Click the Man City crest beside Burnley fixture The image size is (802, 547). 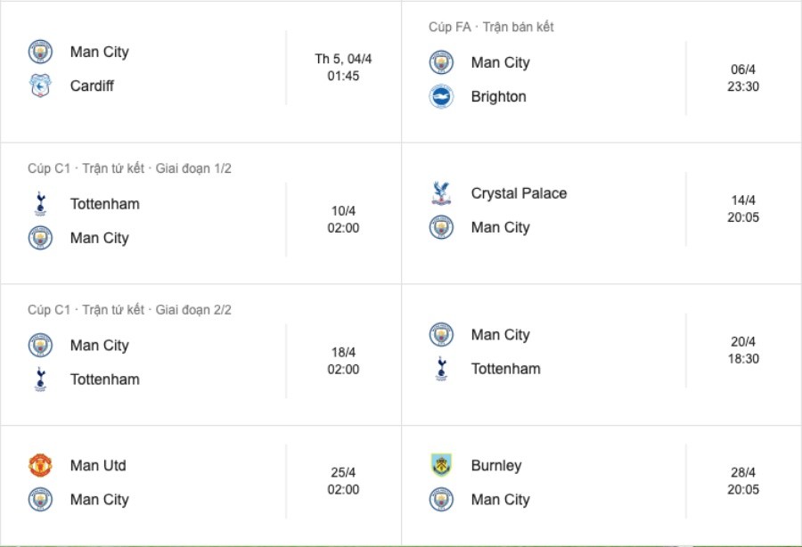(x=441, y=500)
